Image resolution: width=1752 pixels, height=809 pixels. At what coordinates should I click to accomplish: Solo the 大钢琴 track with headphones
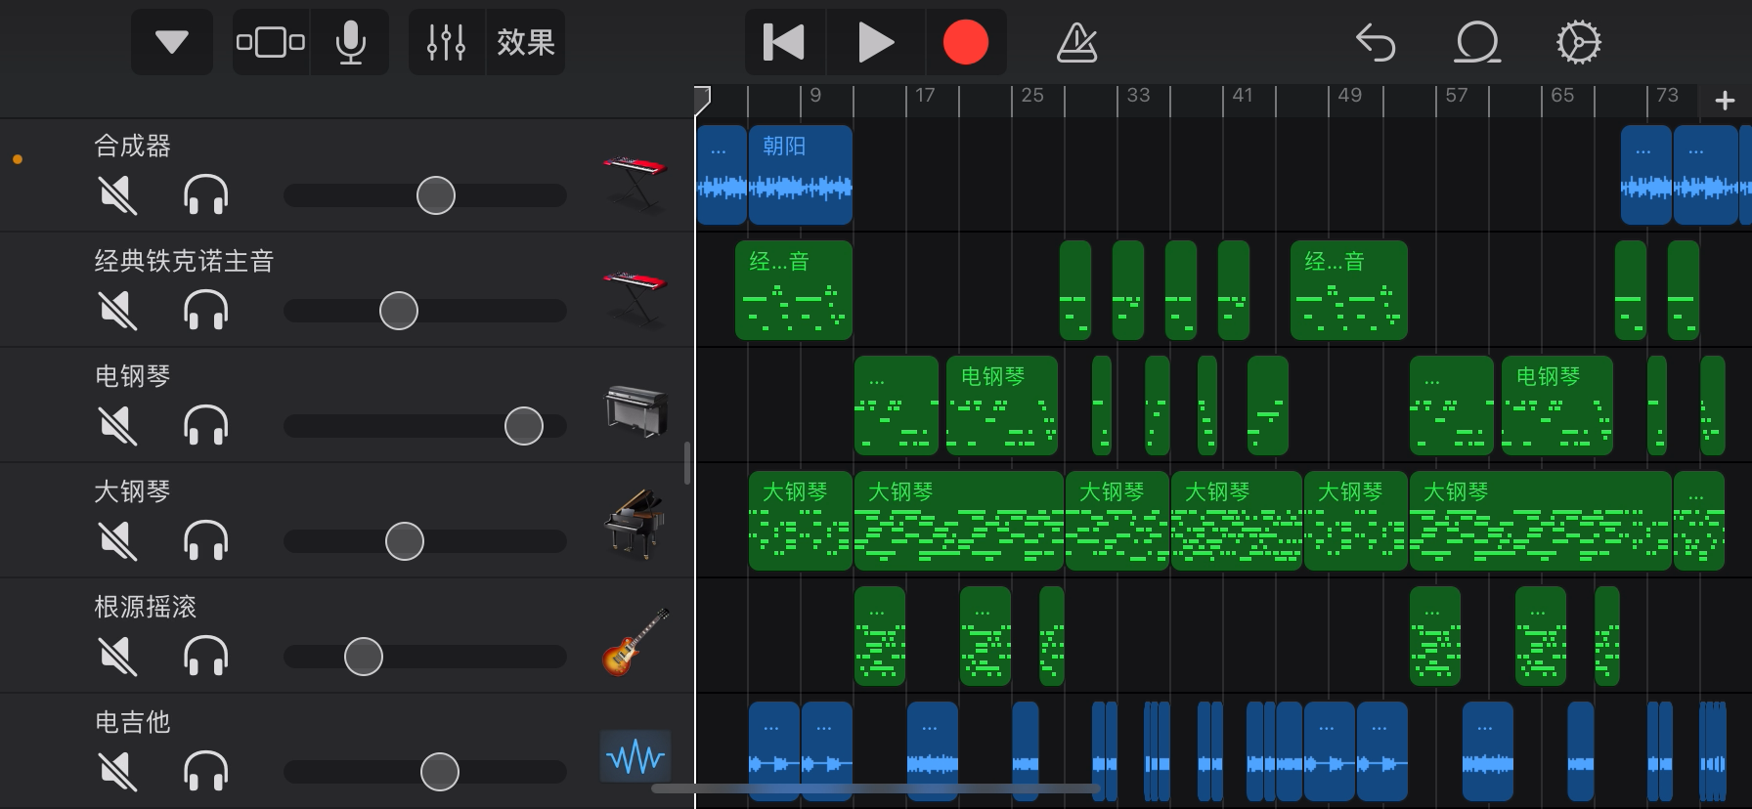(206, 541)
